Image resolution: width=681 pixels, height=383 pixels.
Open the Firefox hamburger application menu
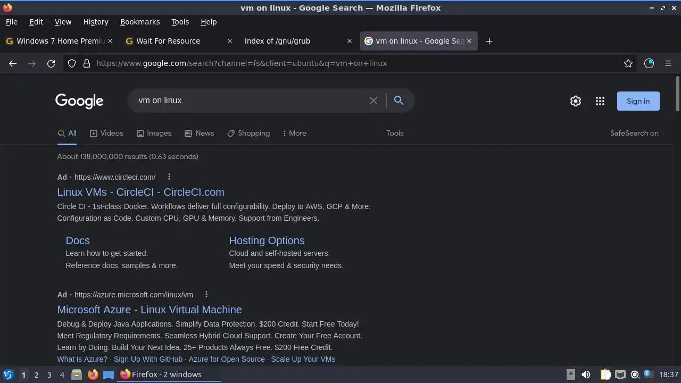tap(668, 63)
